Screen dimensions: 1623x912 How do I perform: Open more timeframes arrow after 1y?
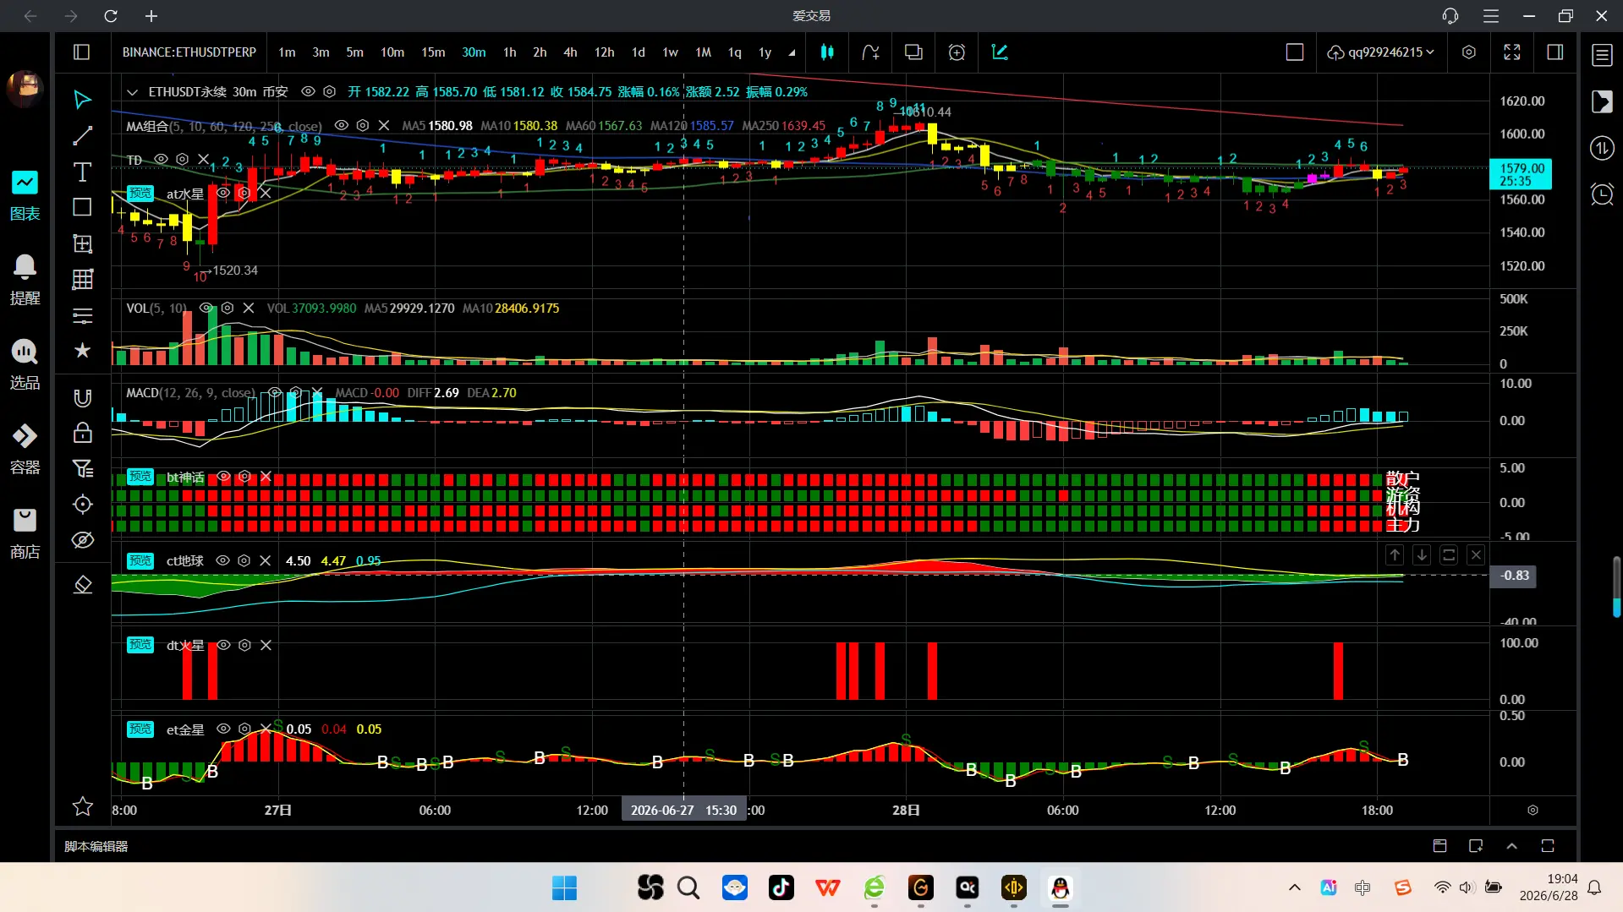pyautogui.click(x=792, y=52)
